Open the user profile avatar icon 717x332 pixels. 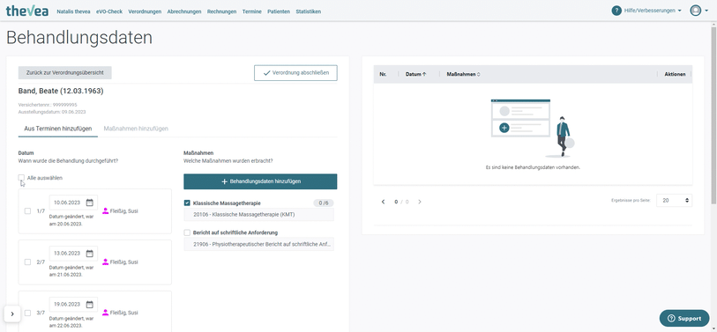[696, 11]
